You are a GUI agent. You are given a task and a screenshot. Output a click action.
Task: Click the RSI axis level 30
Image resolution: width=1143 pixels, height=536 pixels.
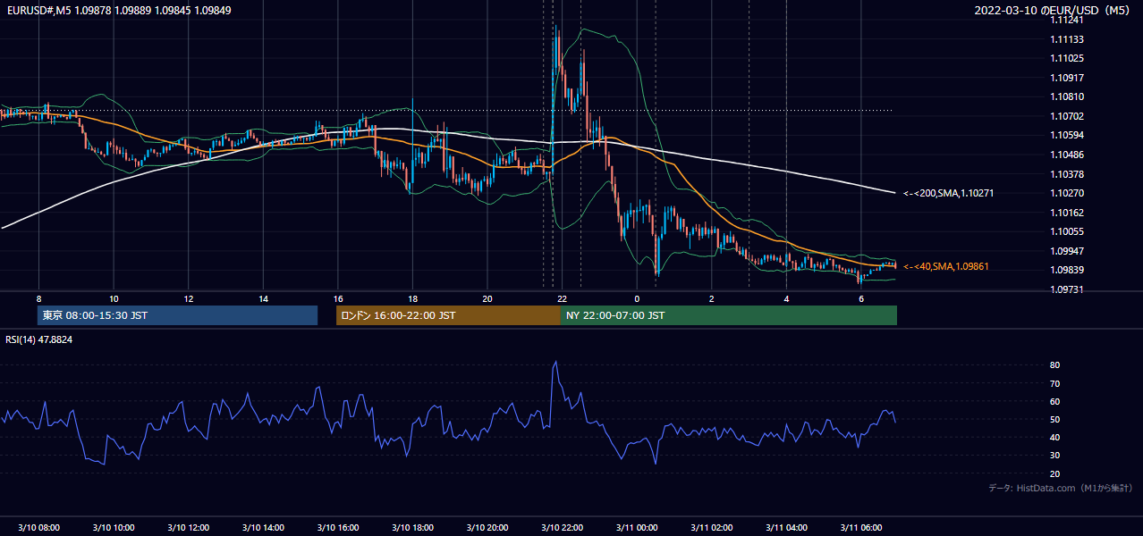click(1054, 456)
